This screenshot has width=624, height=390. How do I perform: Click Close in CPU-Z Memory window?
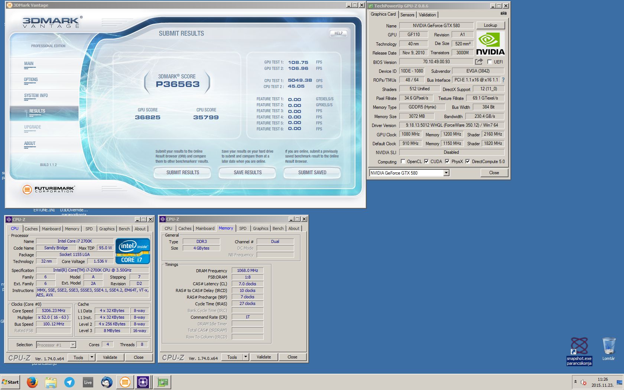click(292, 357)
